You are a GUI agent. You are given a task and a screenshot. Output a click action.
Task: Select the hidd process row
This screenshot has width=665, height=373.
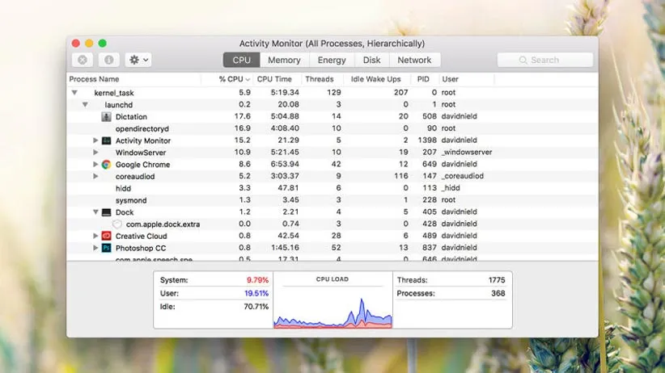[x=332, y=188]
